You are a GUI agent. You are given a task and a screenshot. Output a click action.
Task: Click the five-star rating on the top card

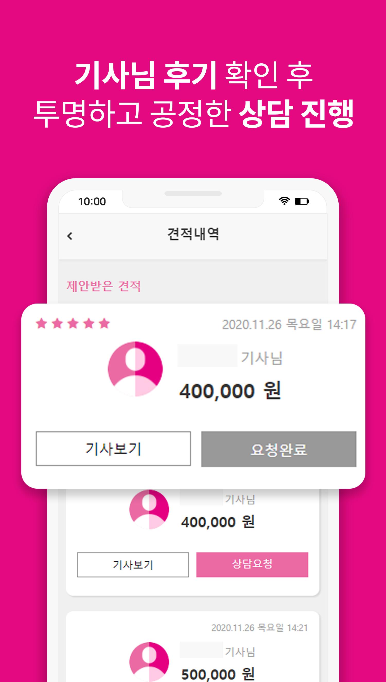(x=73, y=324)
